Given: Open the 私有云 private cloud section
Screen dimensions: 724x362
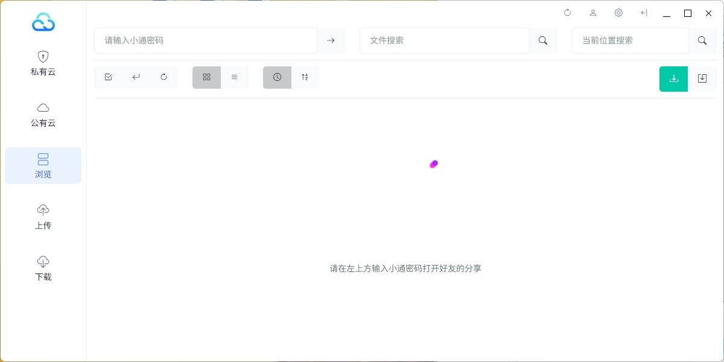Looking at the screenshot, I should [43, 63].
